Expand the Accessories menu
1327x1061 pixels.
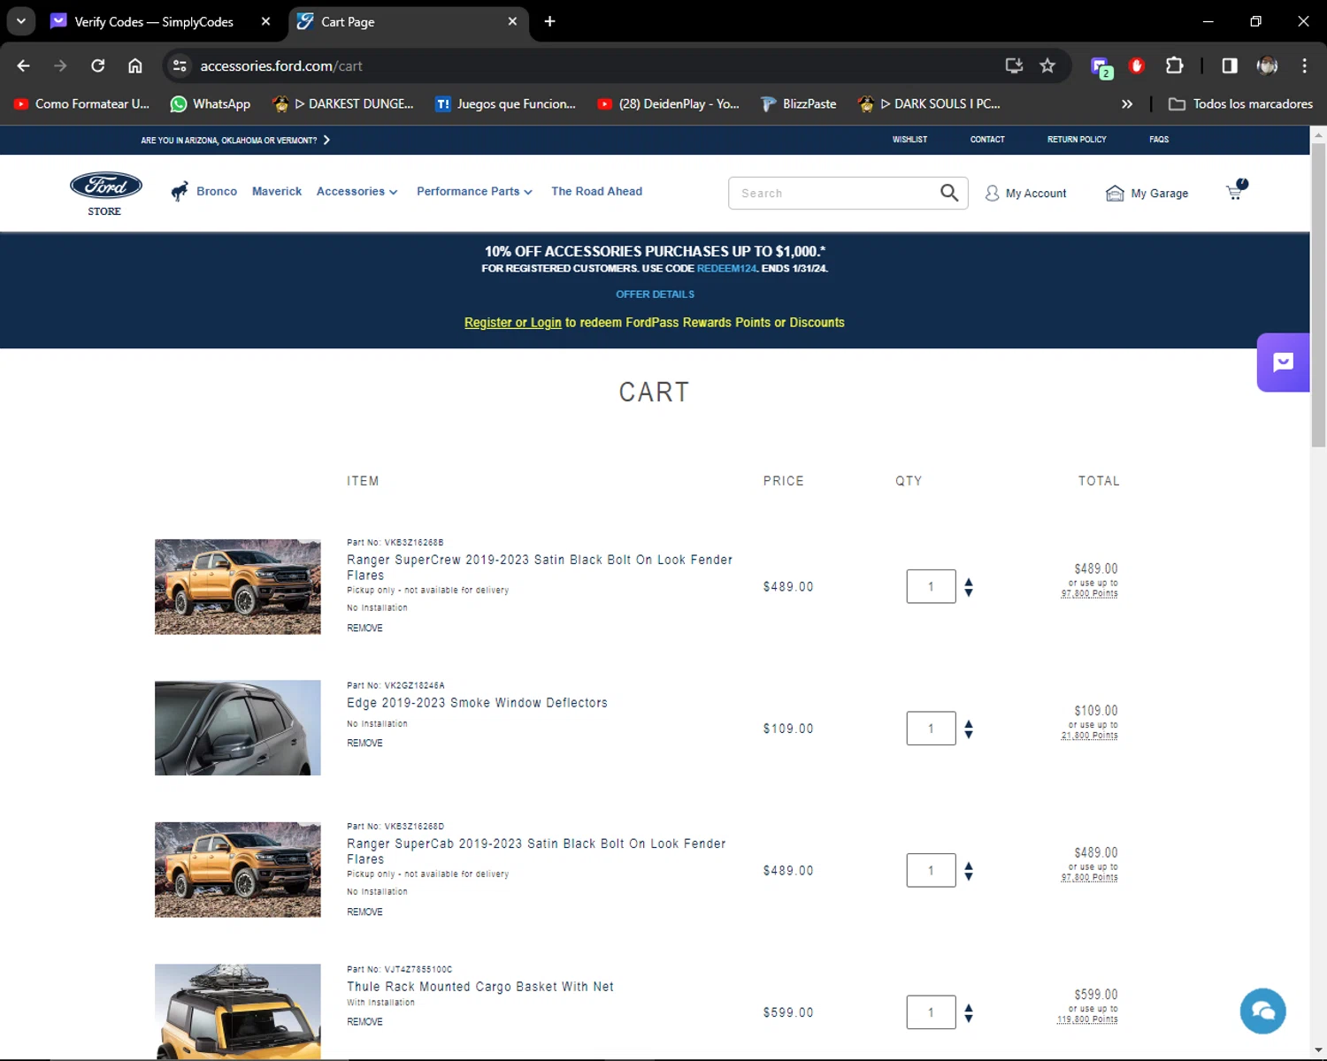357,191
